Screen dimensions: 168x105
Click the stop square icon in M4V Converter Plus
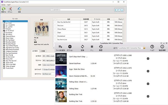(x=92, y=47)
